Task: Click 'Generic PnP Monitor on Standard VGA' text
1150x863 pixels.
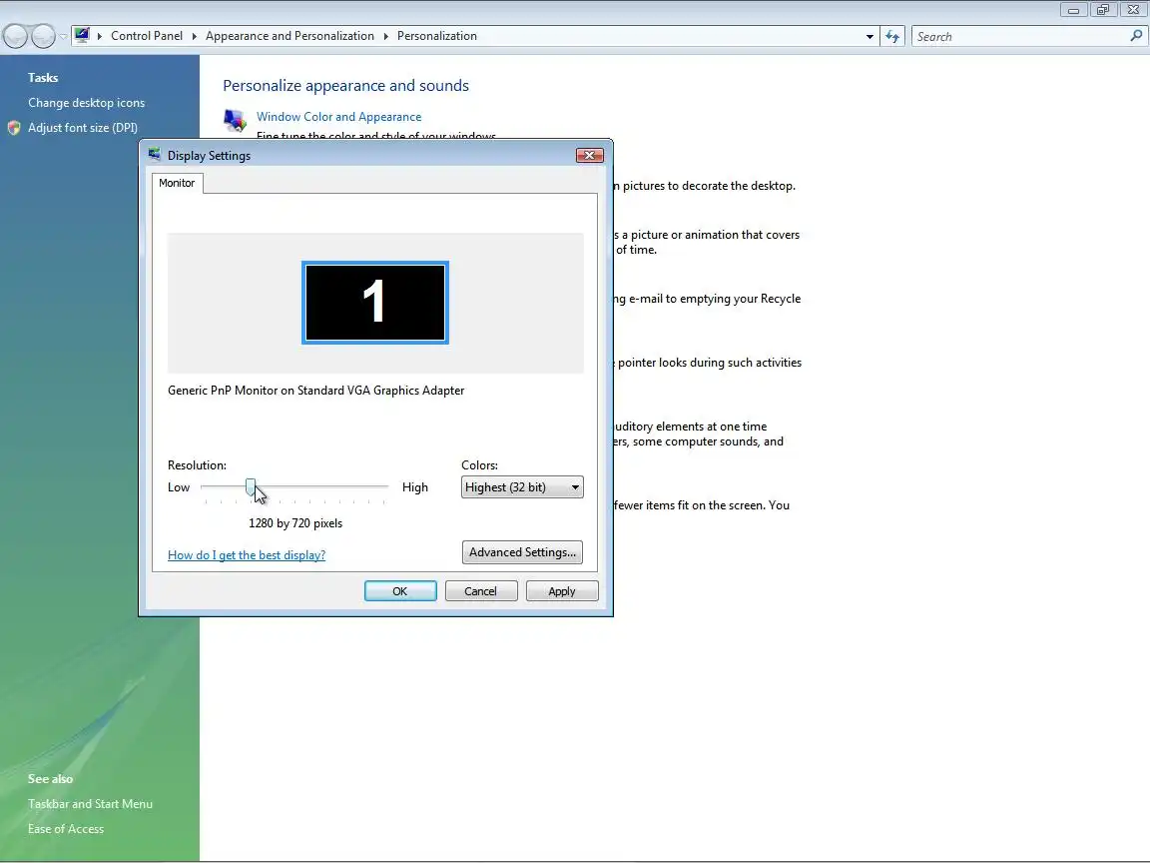Action: (x=316, y=391)
